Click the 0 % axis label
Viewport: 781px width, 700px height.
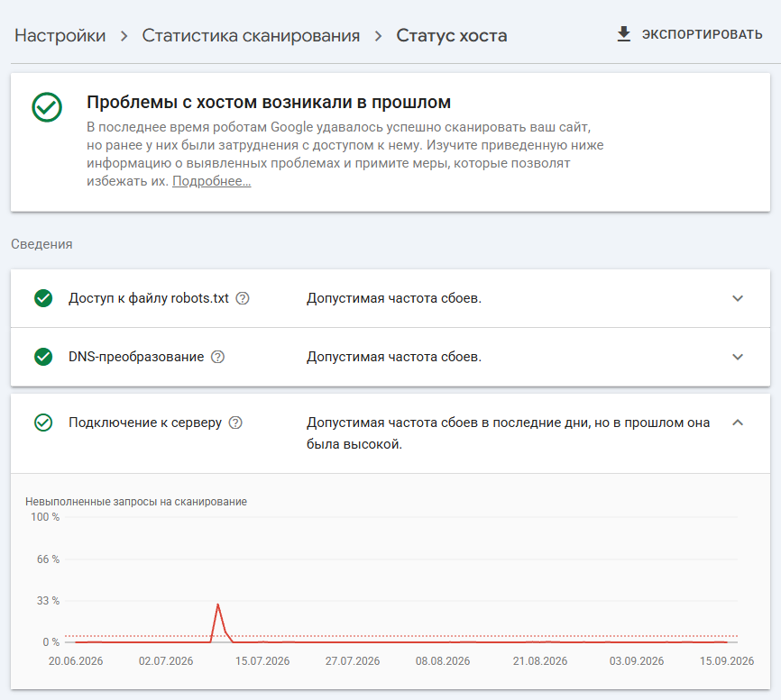51,642
